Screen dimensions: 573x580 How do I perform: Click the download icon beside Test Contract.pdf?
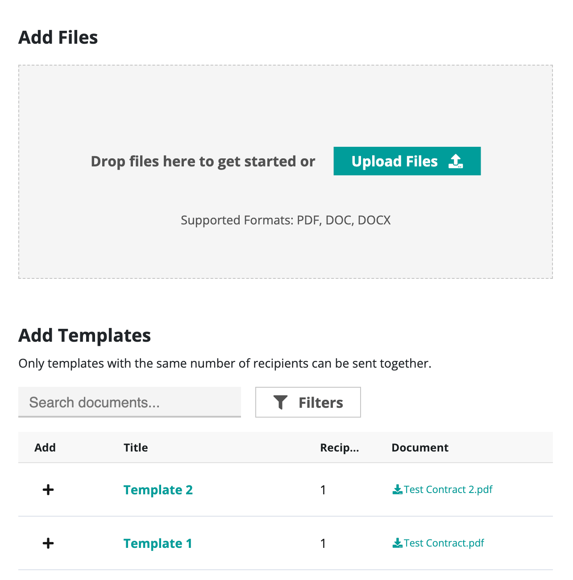pos(397,543)
